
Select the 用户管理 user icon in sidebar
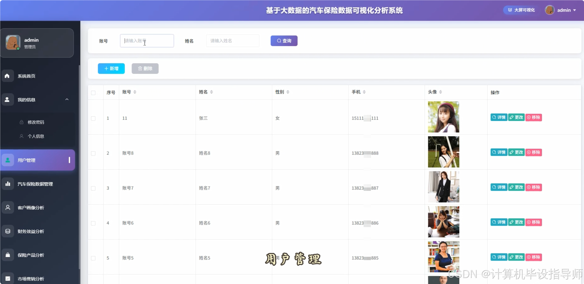(7, 160)
